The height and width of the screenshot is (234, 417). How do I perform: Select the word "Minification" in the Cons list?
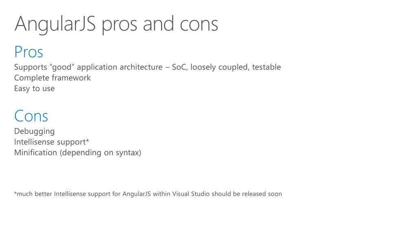click(35, 152)
